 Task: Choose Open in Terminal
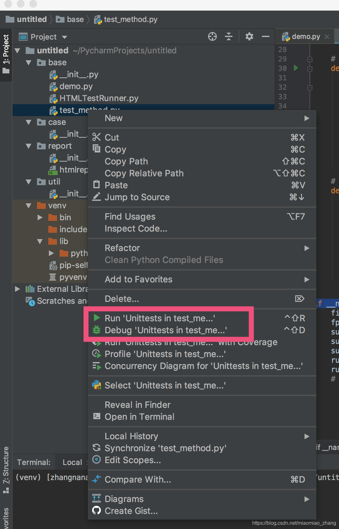click(202, 417)
